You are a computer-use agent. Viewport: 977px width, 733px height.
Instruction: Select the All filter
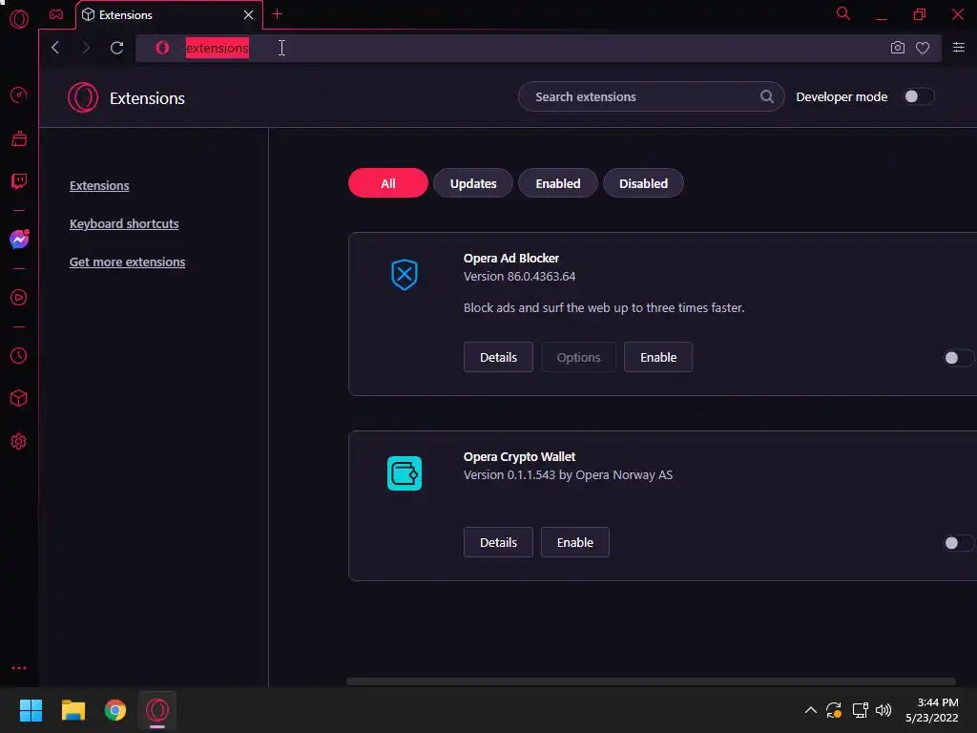pyautogui.click(x=388, y=183)
